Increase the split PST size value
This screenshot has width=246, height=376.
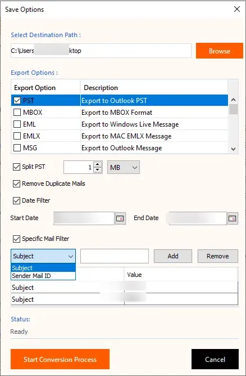click(x=97, y=164)
